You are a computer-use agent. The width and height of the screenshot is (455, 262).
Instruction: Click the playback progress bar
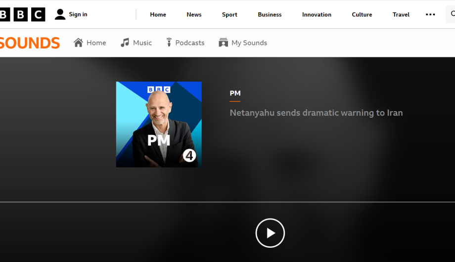pyautogui.click(x=227, y=202)
